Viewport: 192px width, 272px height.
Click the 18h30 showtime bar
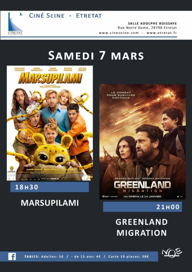[50, 187]
